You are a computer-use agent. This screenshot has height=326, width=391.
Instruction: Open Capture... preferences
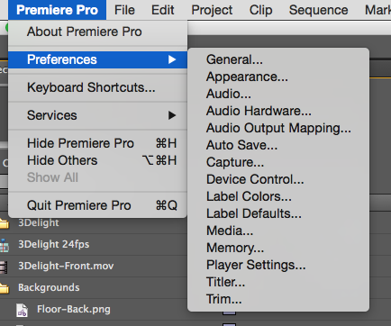[278, 162]
